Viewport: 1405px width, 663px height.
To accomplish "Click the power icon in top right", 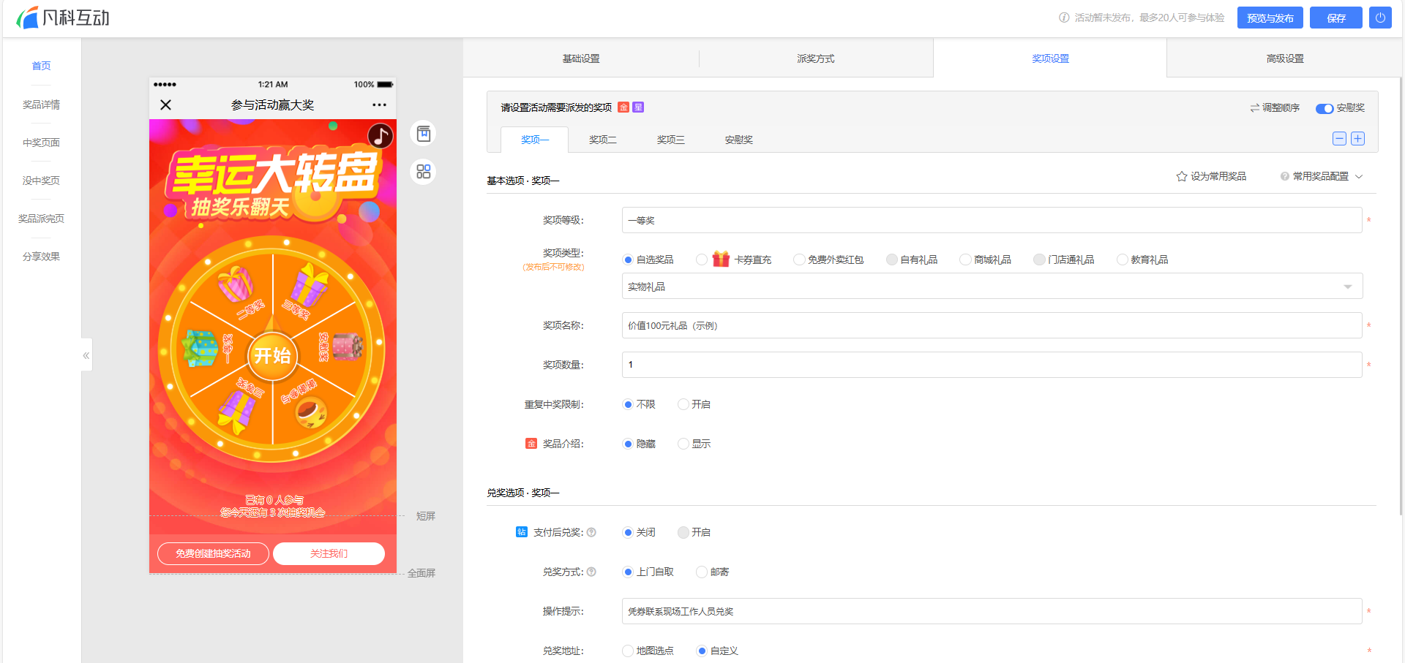I will pos(1379,18).
